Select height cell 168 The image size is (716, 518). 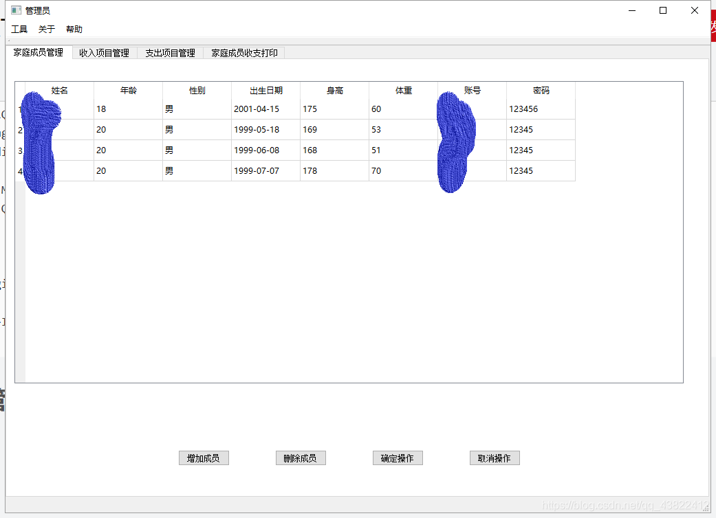(x=335, y=150)
